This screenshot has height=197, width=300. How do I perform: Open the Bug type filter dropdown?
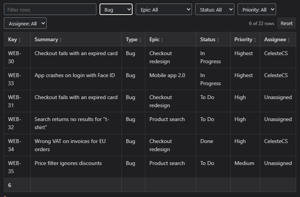tap(116, 9)
